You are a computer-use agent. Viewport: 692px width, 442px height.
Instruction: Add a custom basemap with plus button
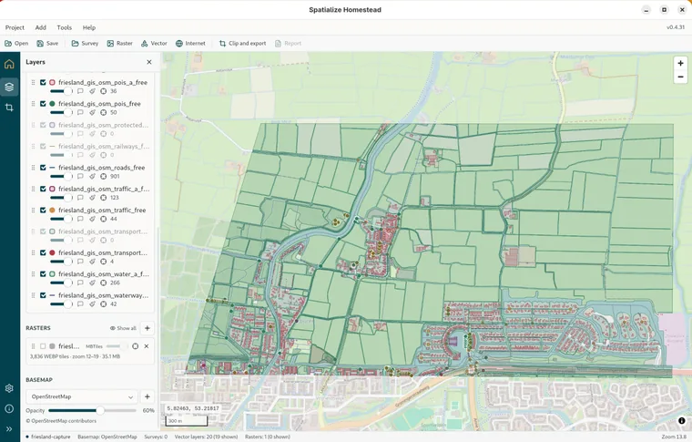pyautogui.click(x=148, y=396)
